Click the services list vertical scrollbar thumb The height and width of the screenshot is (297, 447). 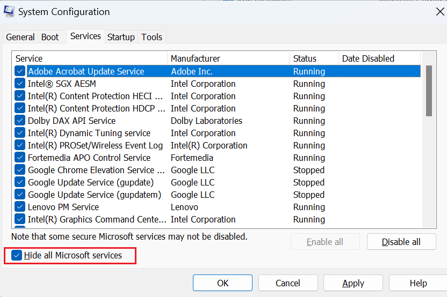click(429, 91)
